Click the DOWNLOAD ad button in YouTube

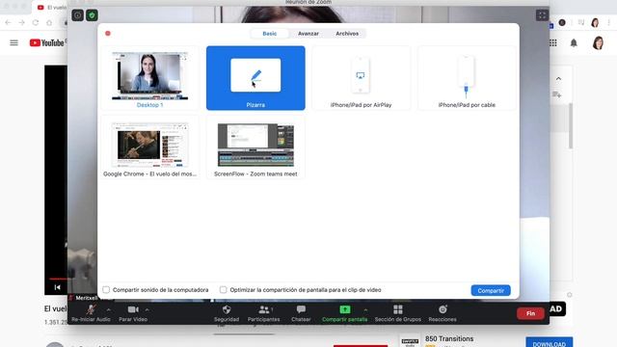(549, 343)
